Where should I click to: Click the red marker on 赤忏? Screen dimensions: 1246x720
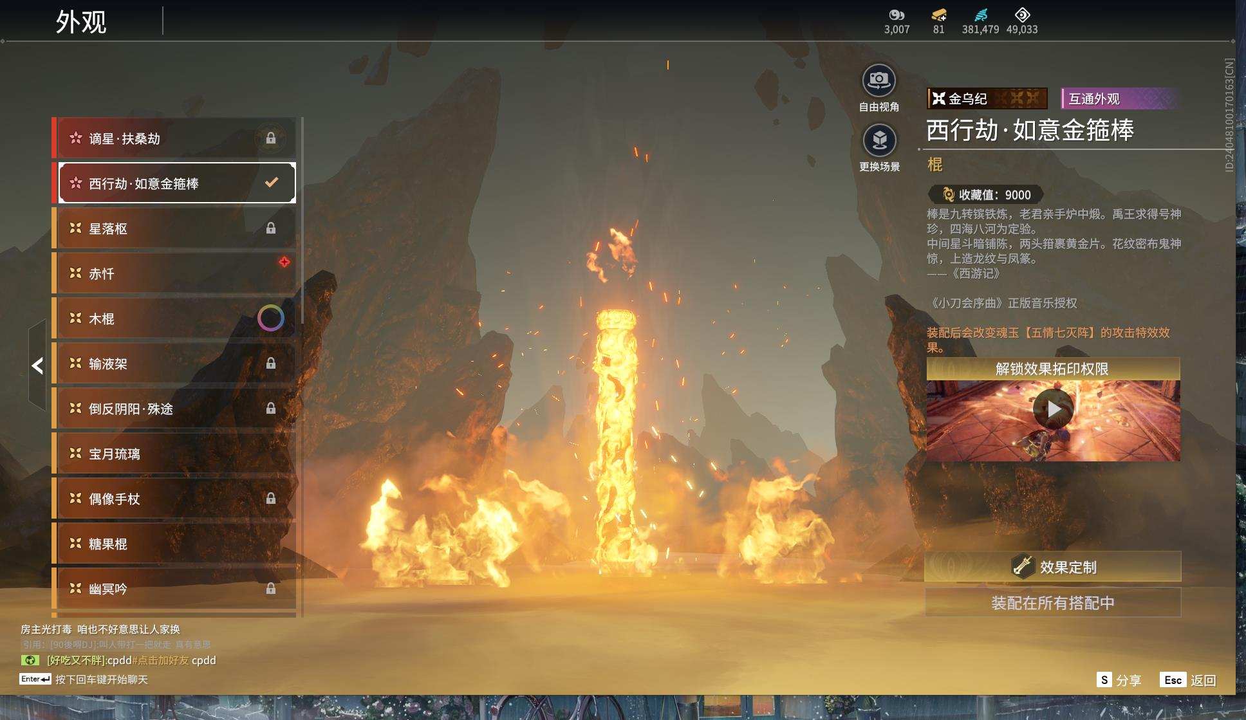[284, 262]
